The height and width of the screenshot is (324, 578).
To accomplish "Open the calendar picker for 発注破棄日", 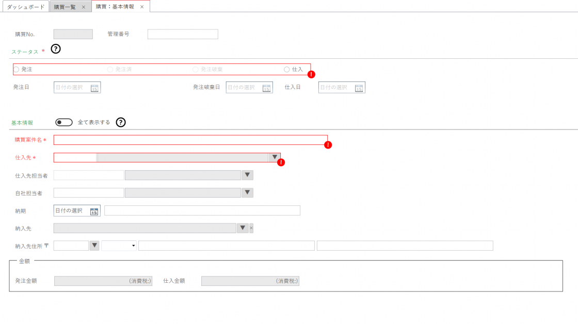I will [266, 88].
